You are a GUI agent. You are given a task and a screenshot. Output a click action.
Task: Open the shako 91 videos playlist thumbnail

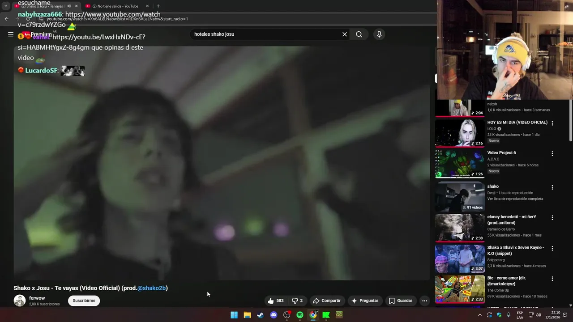[460, 197]
